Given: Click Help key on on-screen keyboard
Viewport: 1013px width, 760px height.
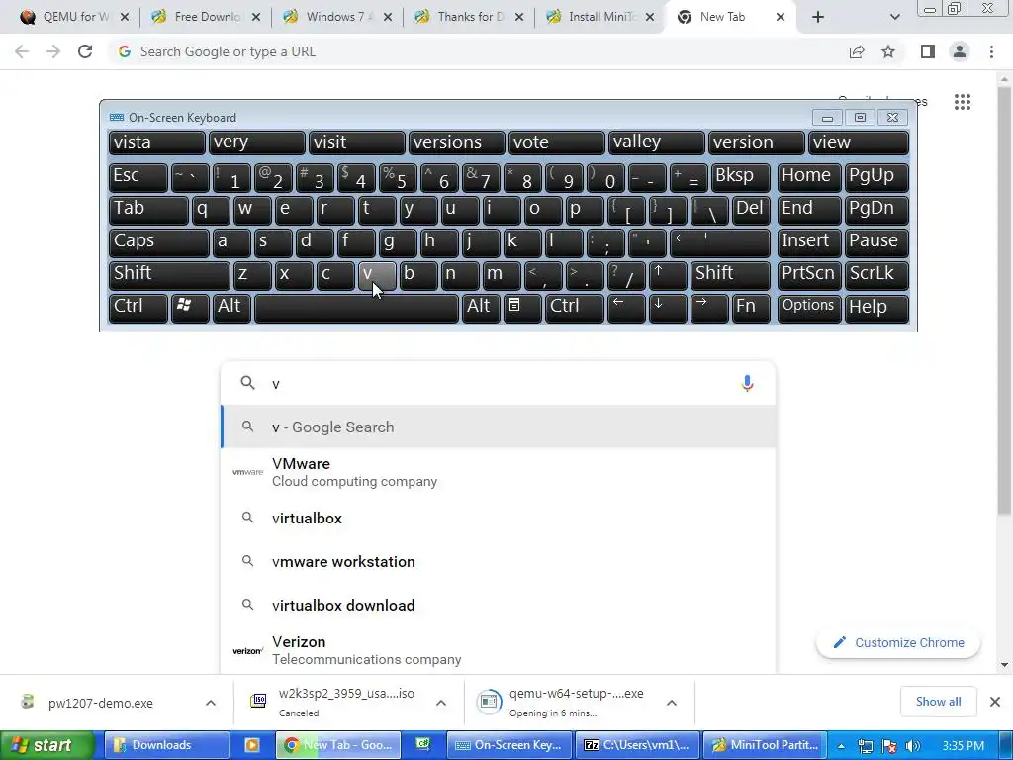Looking at the screenshot, I should click(876, 307).
